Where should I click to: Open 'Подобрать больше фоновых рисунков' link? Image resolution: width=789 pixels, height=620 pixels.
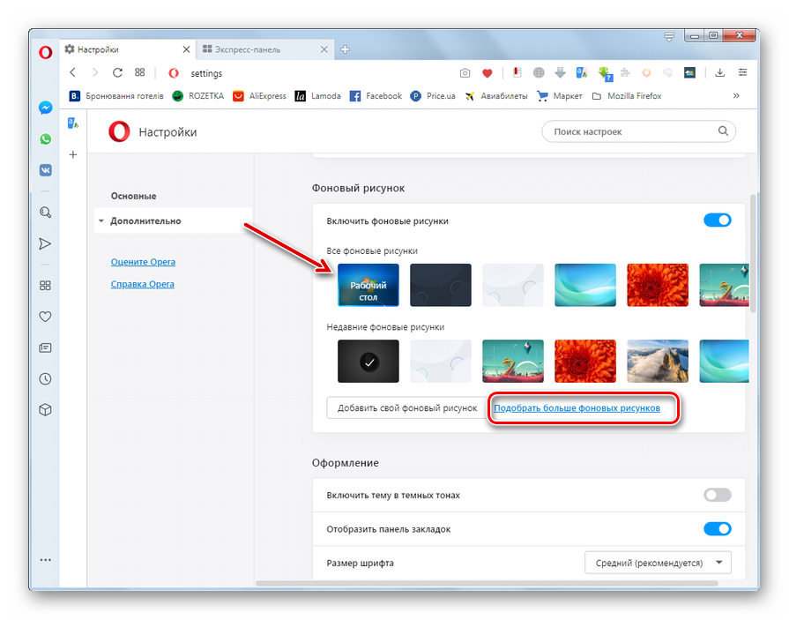click(x=577, y=408)
